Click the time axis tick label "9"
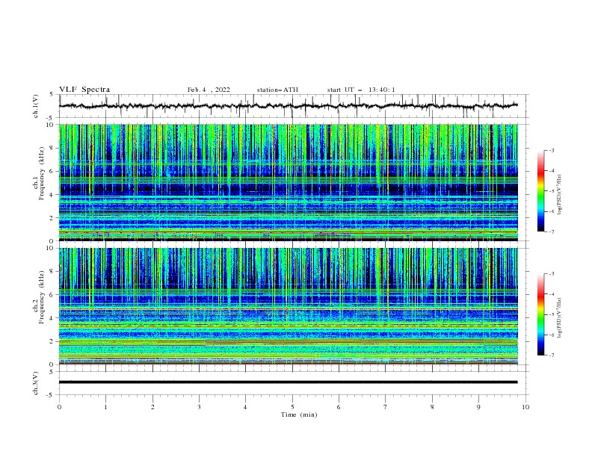 pyautogui.click(x=478, y=407)
